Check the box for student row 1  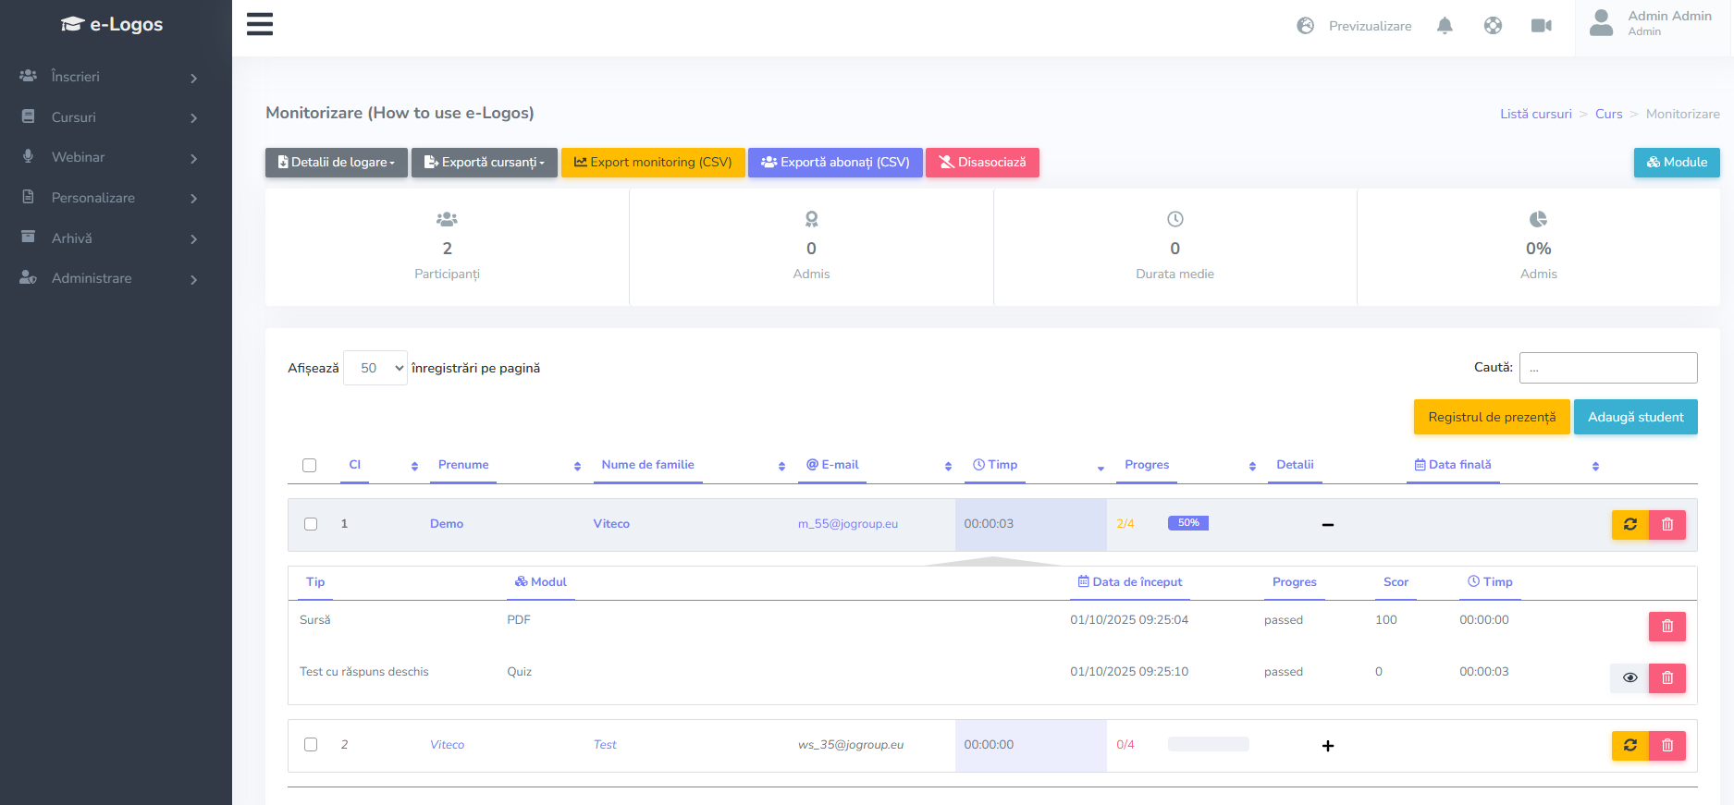(311, 524)
